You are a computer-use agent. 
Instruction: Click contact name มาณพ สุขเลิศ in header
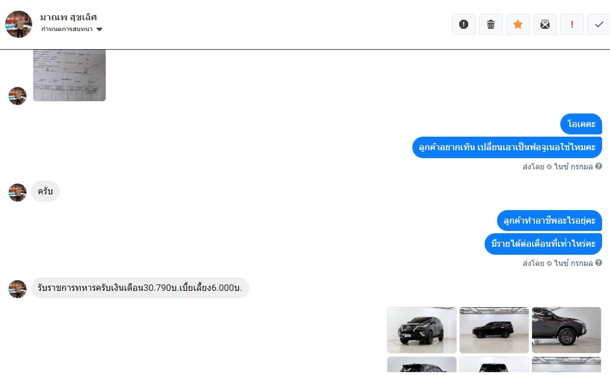68,18
